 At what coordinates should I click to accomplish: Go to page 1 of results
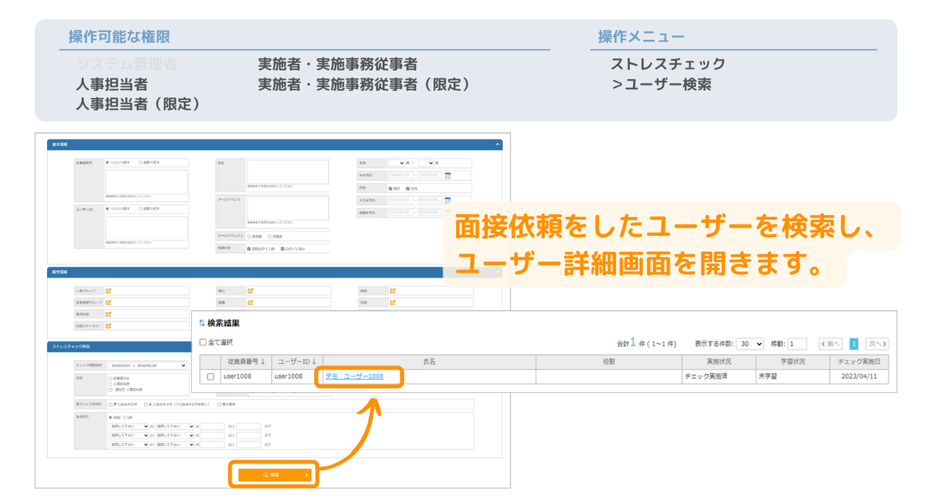click(854, 344)
